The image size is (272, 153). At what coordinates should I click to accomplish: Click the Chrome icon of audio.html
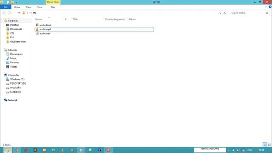[37, 25]
